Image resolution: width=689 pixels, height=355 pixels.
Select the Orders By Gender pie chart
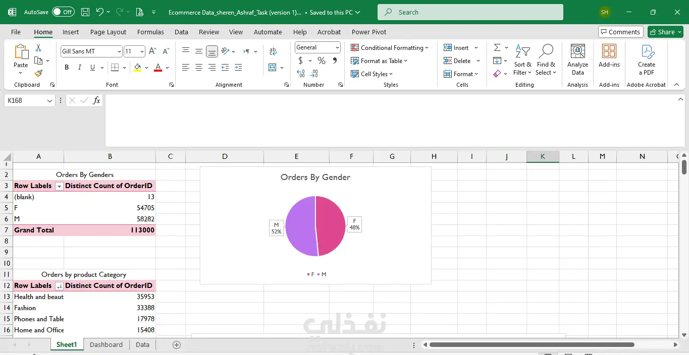315,225
